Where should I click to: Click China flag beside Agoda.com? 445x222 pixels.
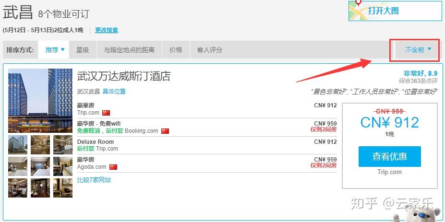[113, 167]
